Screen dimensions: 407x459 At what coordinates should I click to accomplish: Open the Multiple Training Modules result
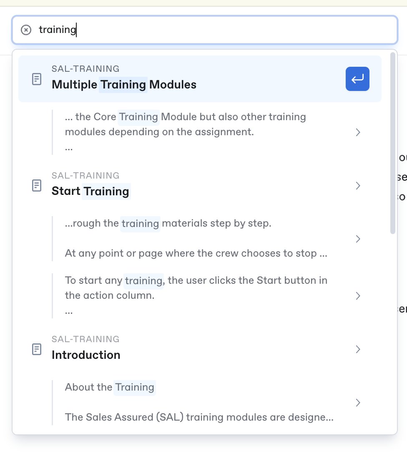tap(200, 79)
